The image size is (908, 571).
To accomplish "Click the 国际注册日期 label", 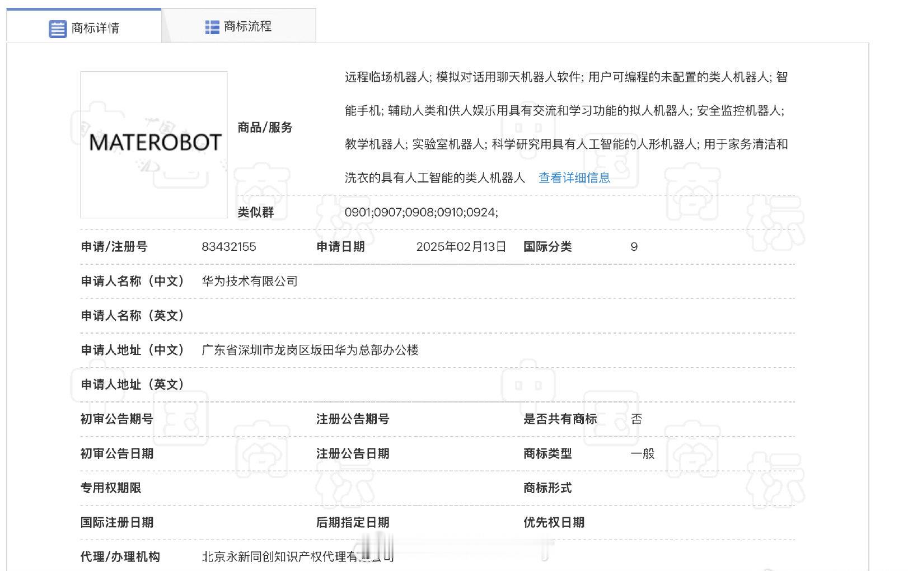I will (117, 522).
